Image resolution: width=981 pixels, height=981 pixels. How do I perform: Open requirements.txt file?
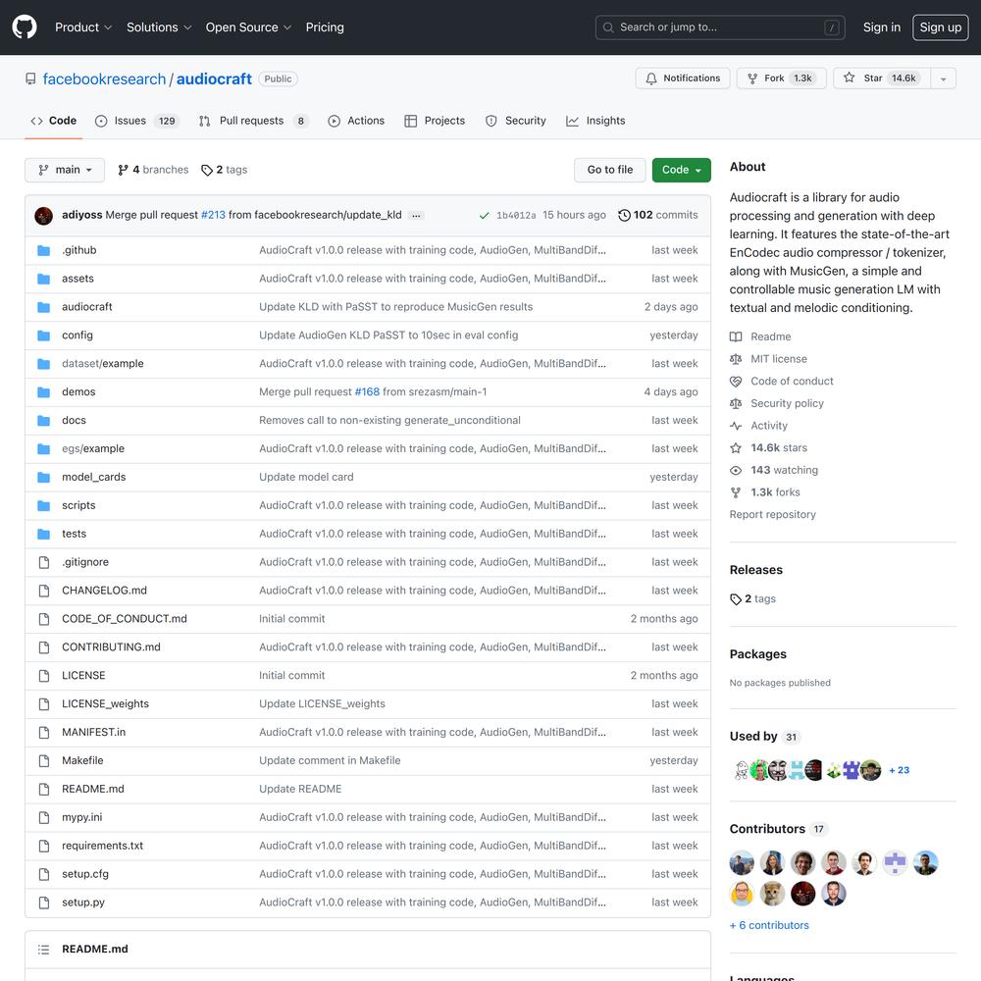[103, 846]
